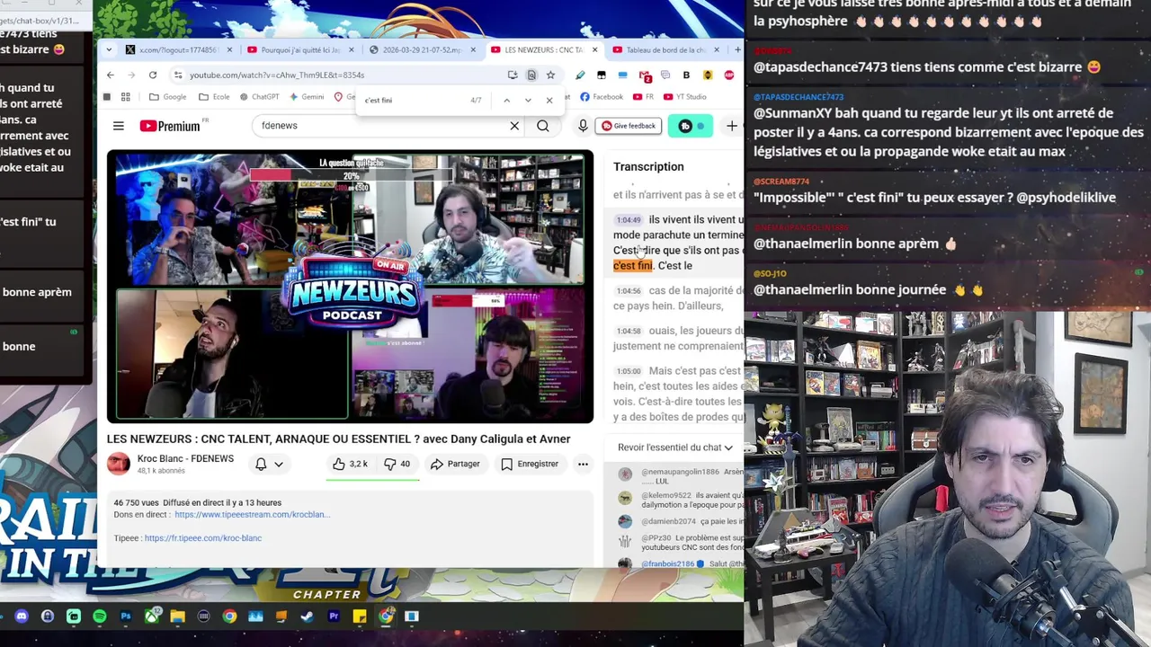Open the Gemini bookmark

[x=307, y=97]
